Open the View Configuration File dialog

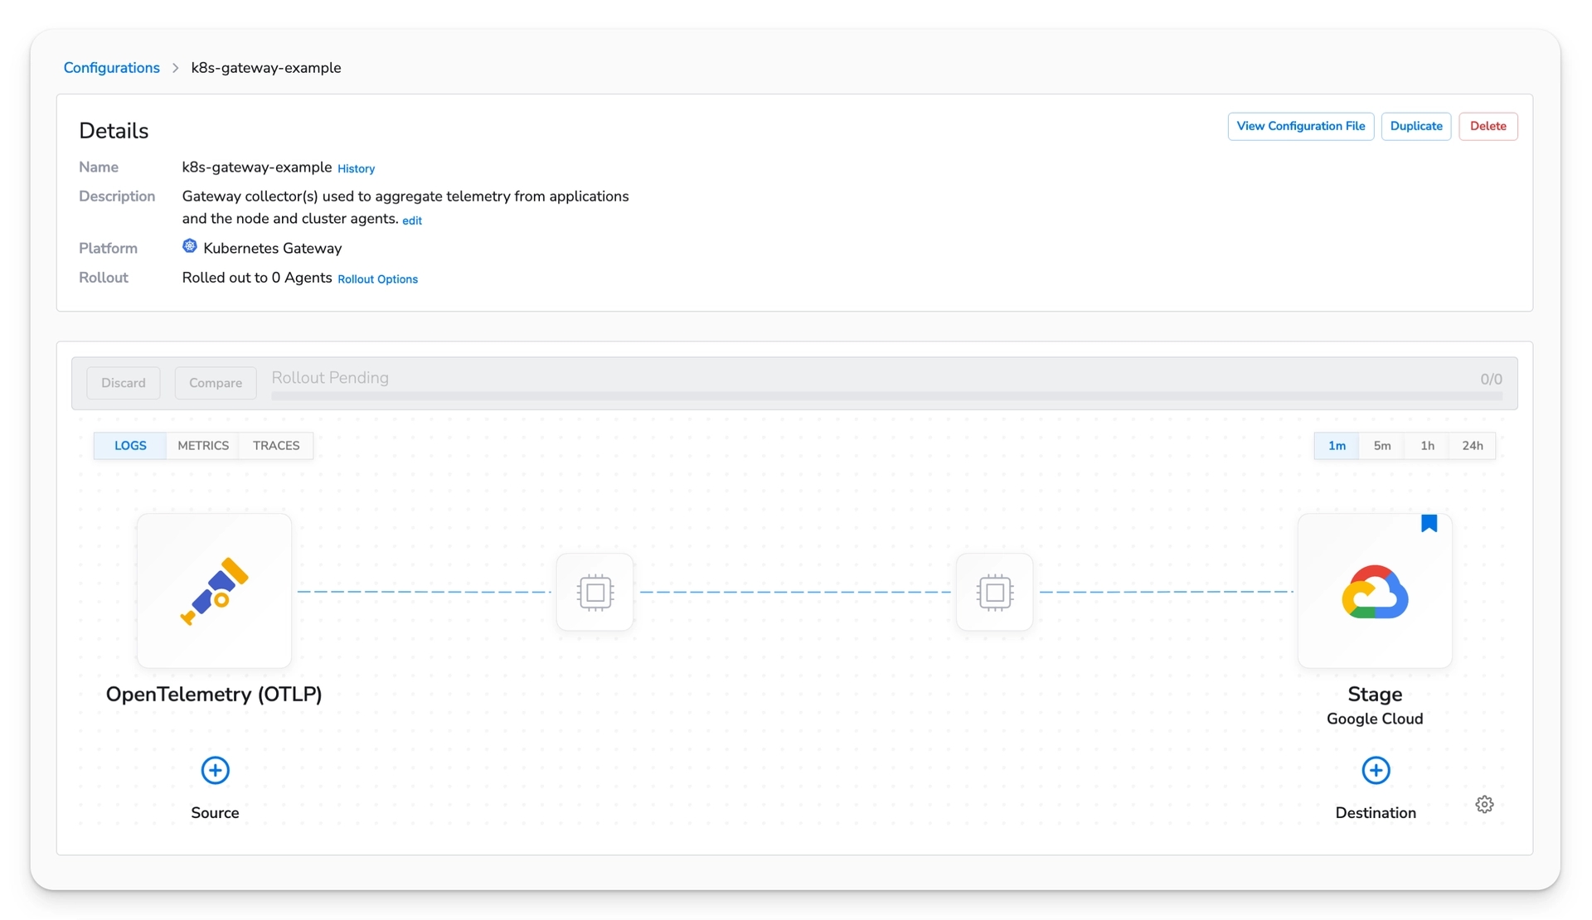(x=1300, y=126)
